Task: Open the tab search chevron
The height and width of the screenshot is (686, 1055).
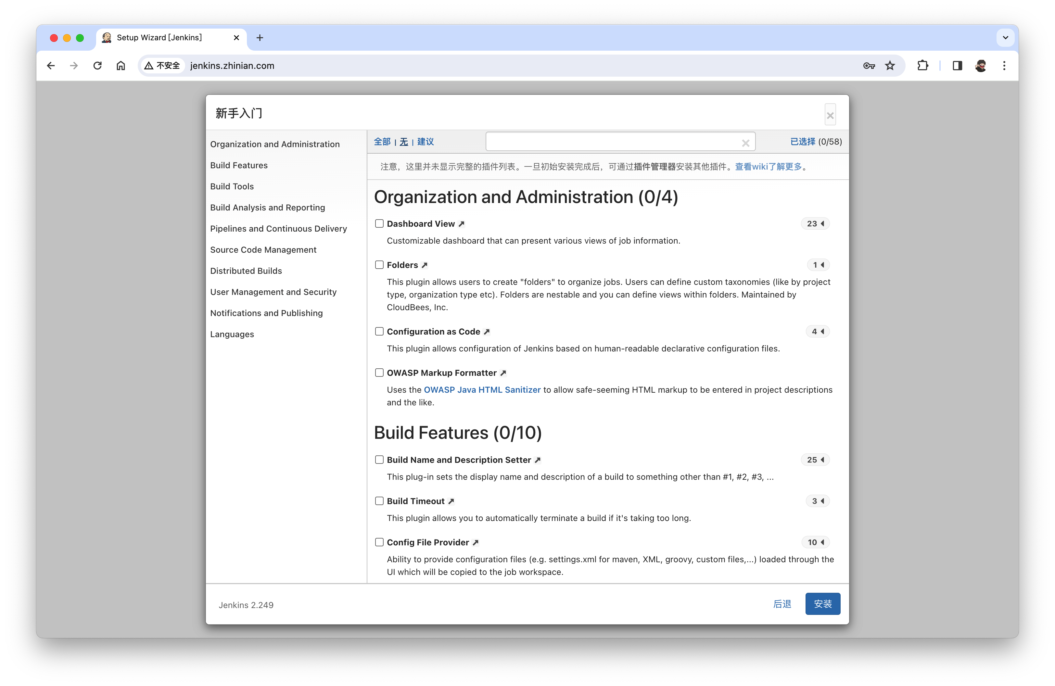Action: click(x=1005, y=38)
